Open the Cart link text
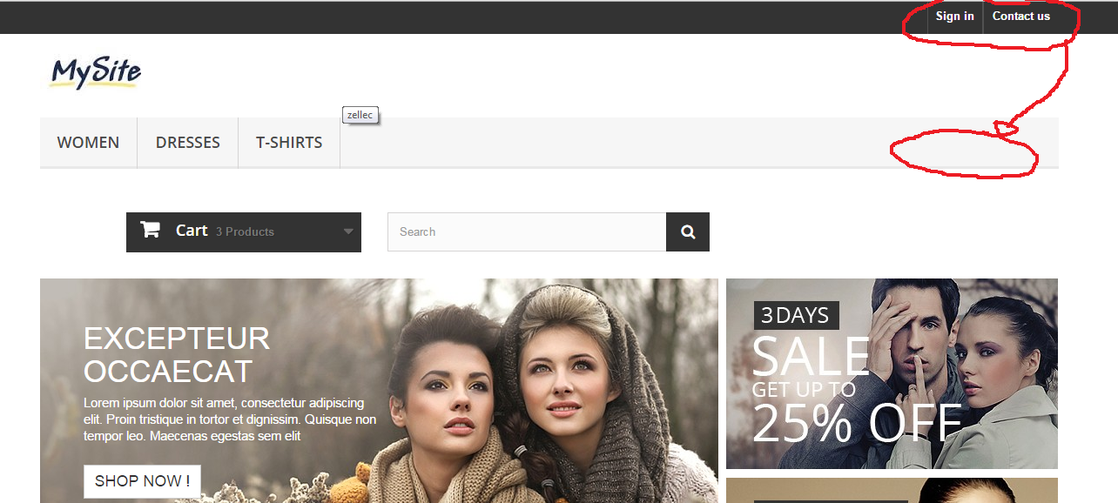1118x503 pixels. tap(192, 231)
